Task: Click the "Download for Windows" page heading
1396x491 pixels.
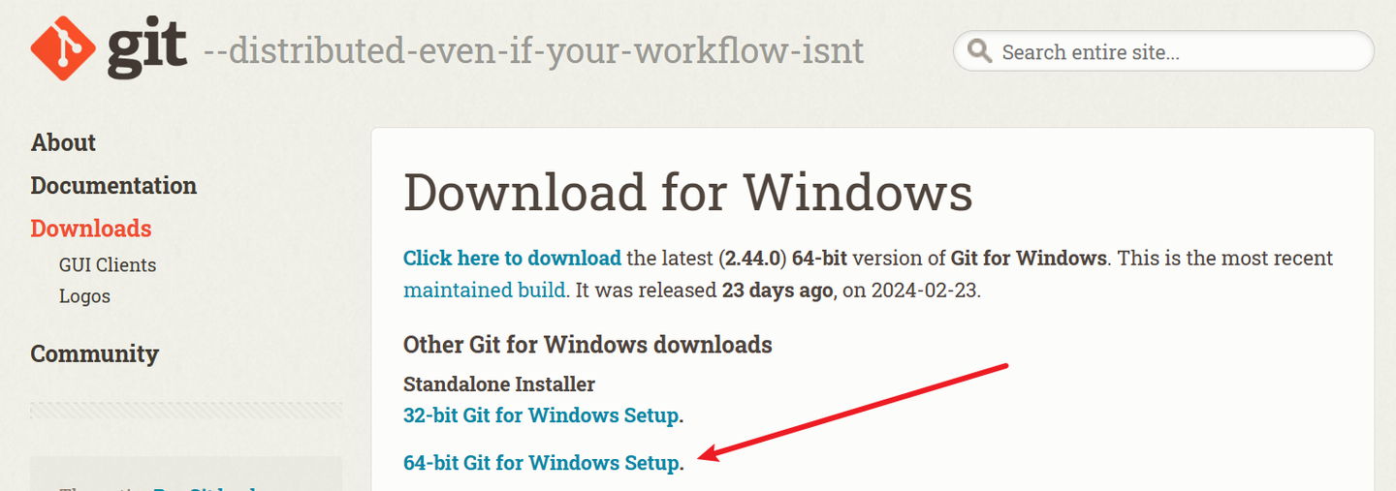Action: [687, 192]
